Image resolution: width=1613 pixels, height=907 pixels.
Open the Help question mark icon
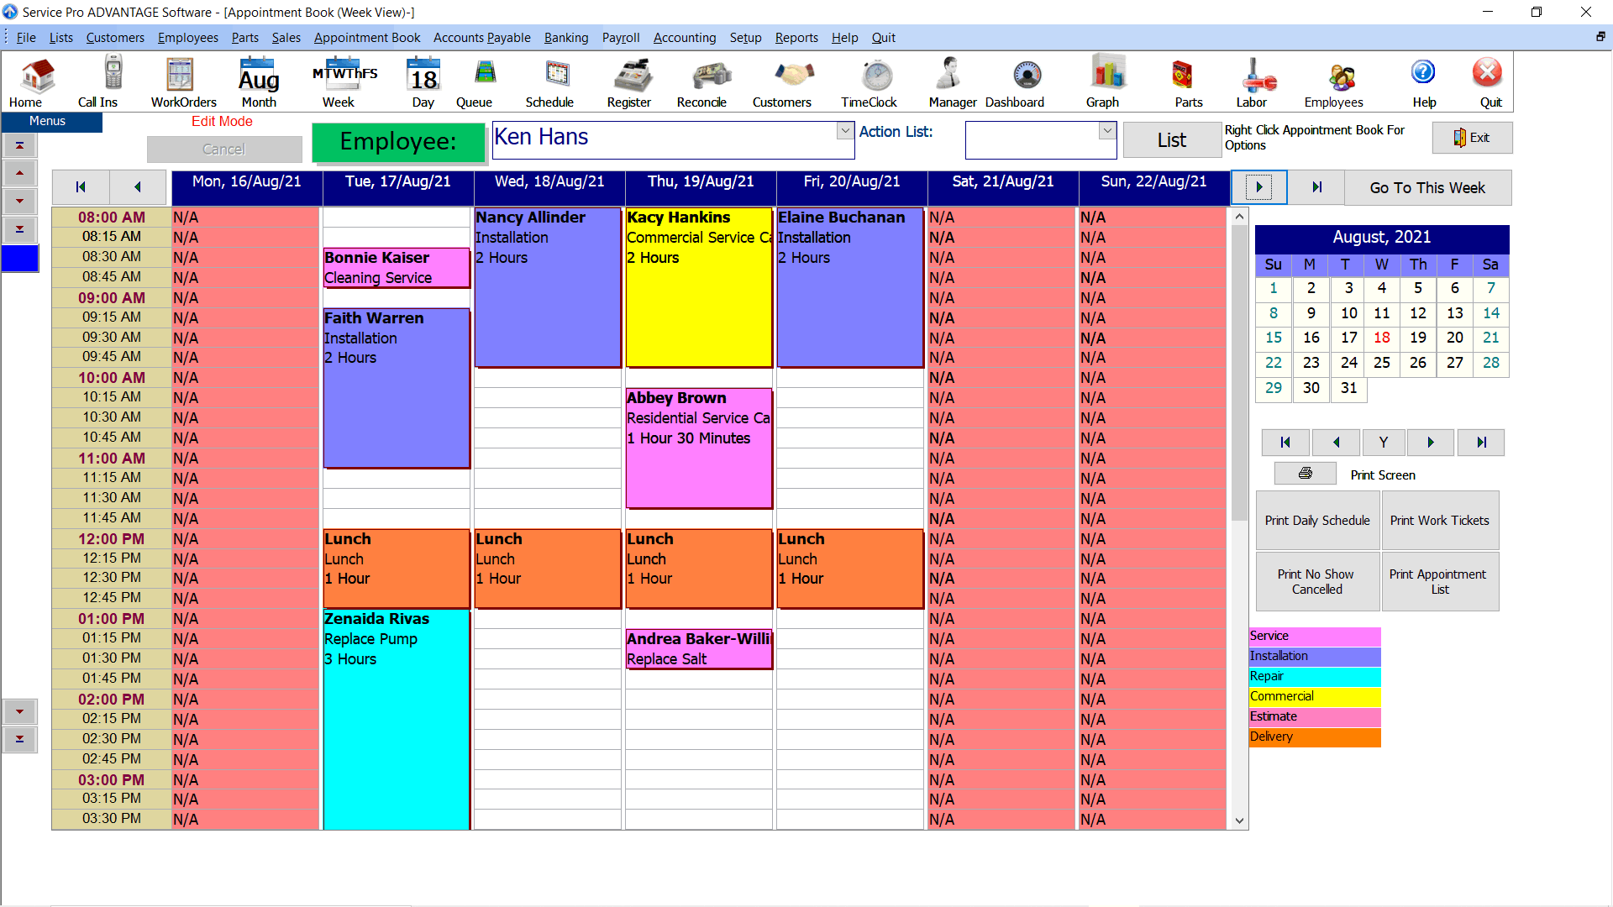(x=1424, y=82)
